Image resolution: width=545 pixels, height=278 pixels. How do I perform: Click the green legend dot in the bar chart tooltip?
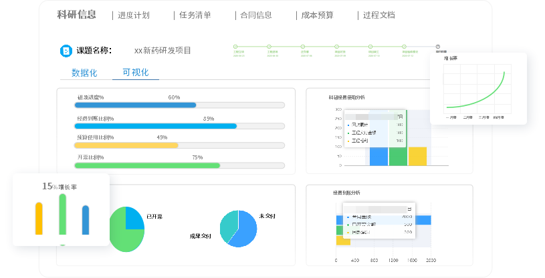[x=348, y=133]
